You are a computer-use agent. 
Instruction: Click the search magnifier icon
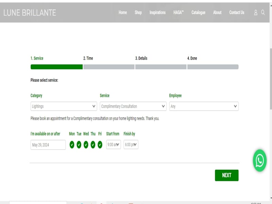[x=263, y=12]
